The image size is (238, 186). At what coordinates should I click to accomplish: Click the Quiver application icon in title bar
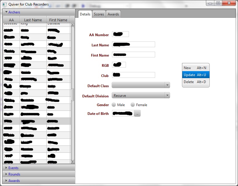(5, 4)
